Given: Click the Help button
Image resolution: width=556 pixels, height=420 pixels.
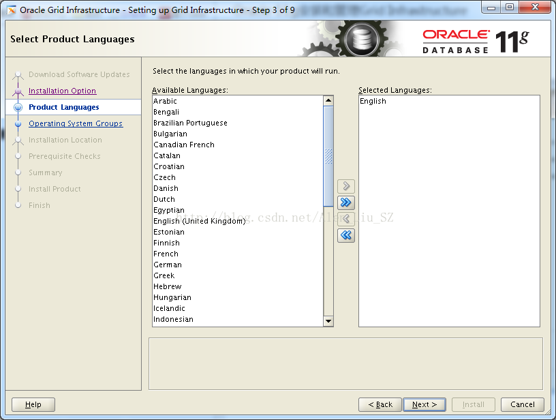Looking at the screenshot, I should tap(33, 404).
